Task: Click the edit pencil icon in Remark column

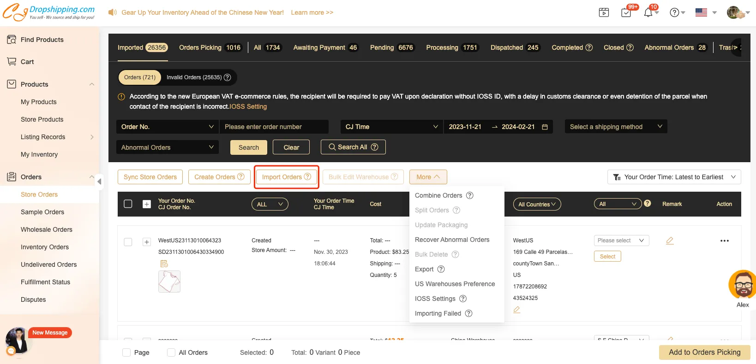Action: [670, 241]
